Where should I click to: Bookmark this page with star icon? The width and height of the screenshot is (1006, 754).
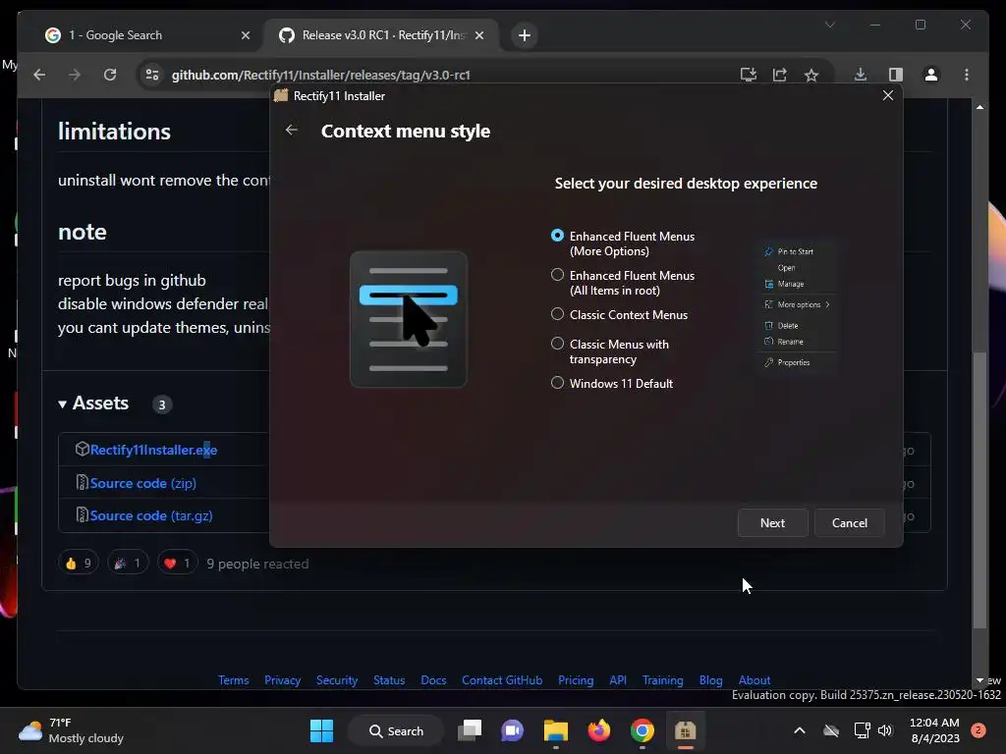click(x=811, y=75)
